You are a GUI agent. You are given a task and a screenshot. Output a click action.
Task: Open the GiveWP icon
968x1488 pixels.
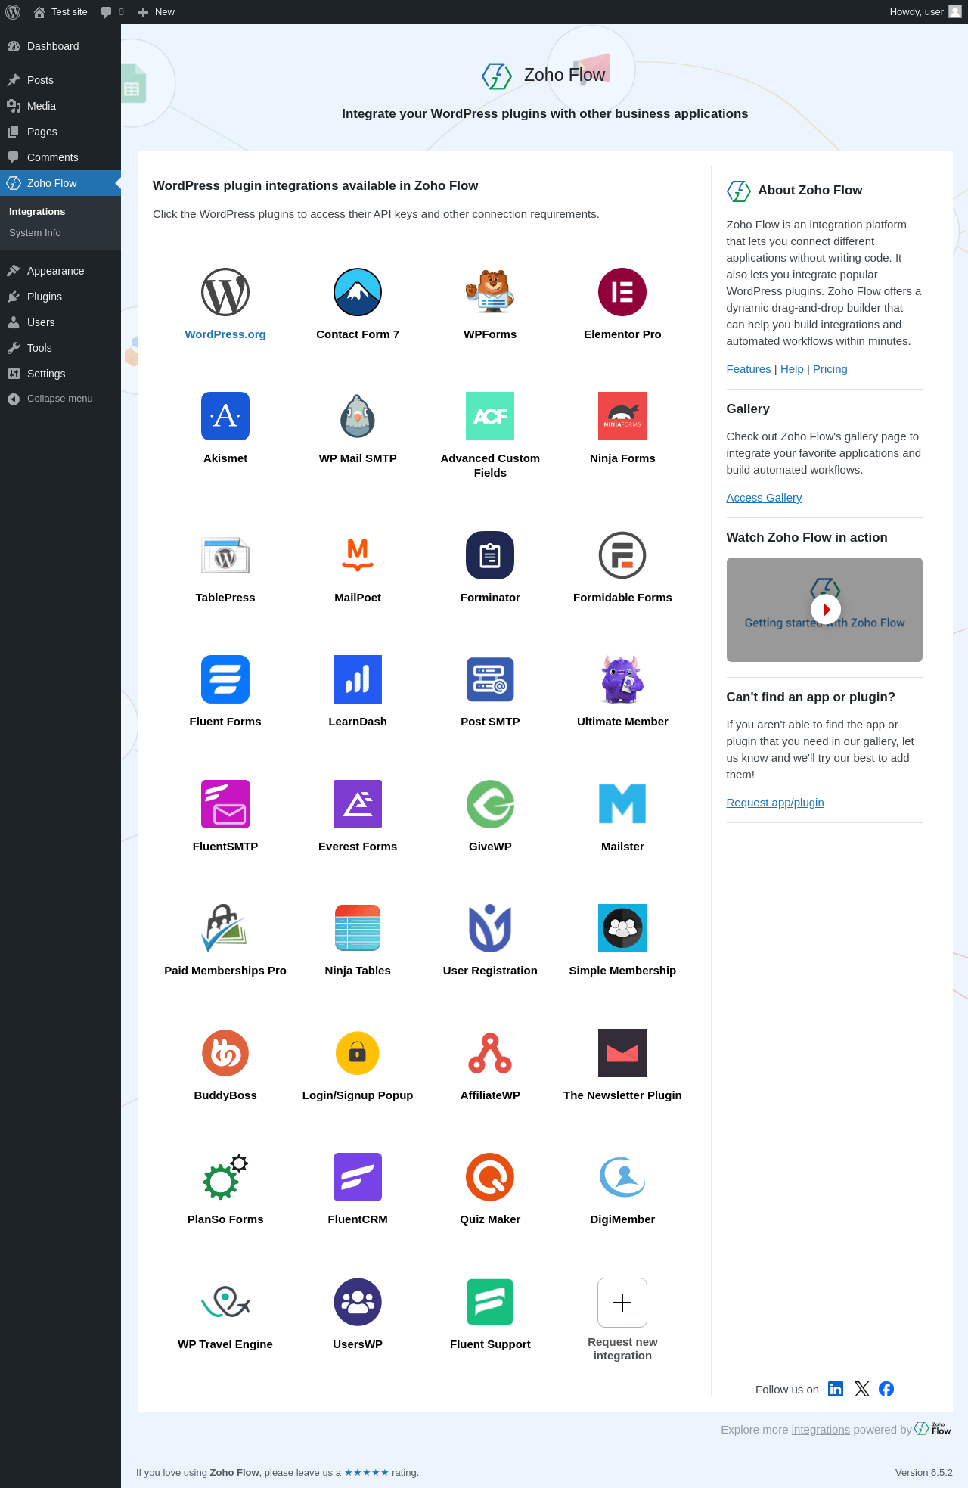tap(490, 804)
